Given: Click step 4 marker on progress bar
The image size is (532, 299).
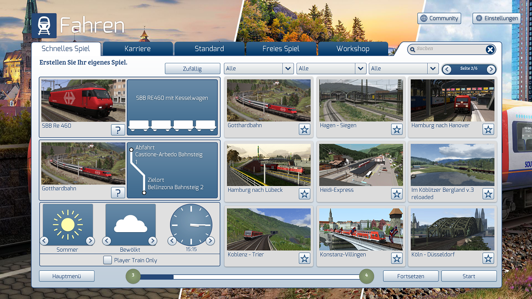Looking at the screenshot, I should 367,276.
